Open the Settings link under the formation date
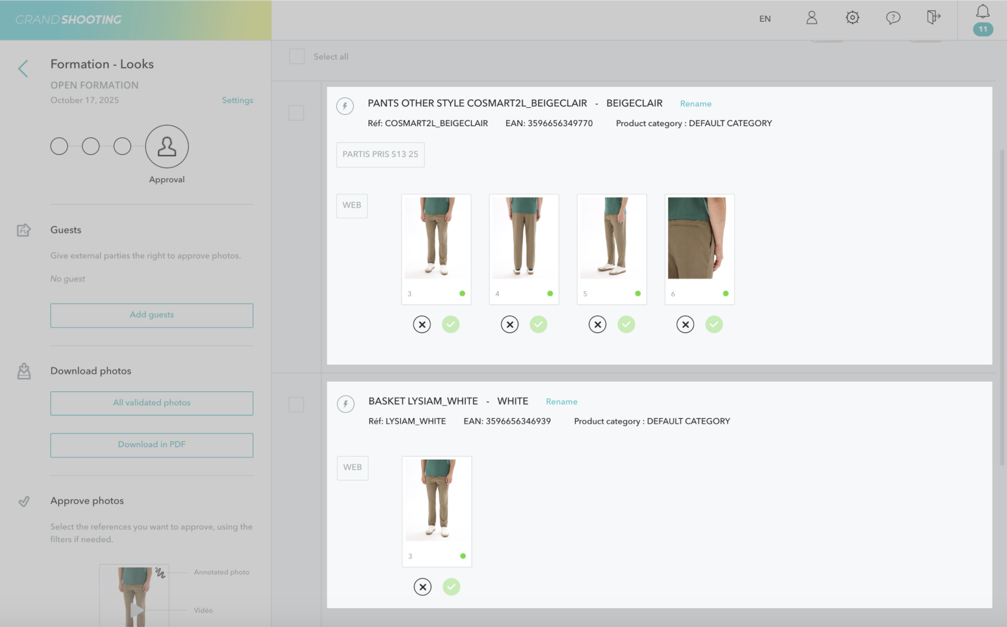1007x627 pixels. pos(237,100)
